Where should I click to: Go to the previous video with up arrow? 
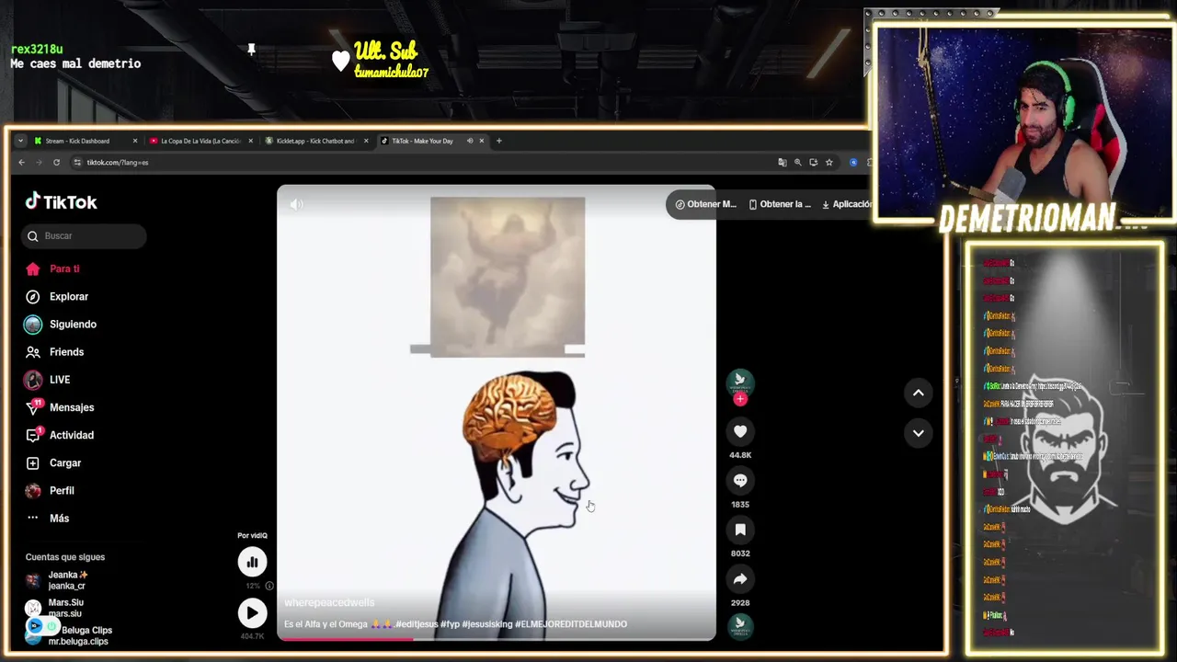(918, 393)
